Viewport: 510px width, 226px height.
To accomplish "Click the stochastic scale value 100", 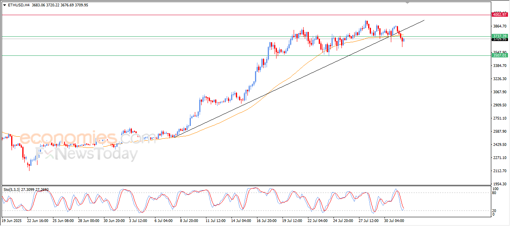I will pos(496,189).
